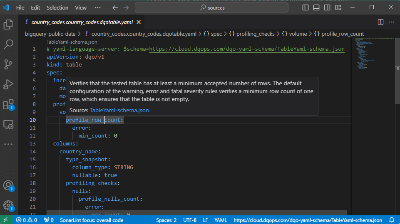Image resolution: width=400 pixels, height=224 pixels.
Task: Click SonarLint focus: overall code
Action: (92, 220)
